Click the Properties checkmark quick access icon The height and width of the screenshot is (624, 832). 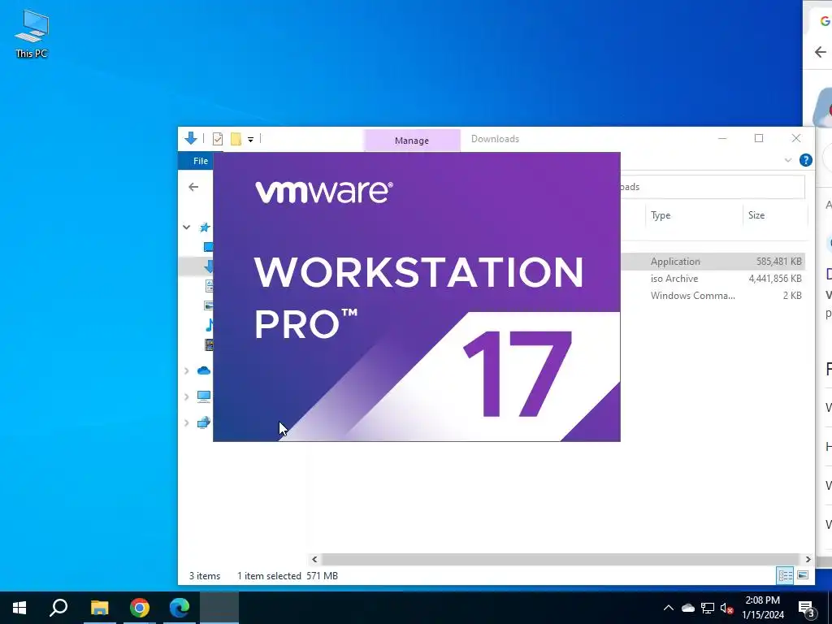click(218, 139)
